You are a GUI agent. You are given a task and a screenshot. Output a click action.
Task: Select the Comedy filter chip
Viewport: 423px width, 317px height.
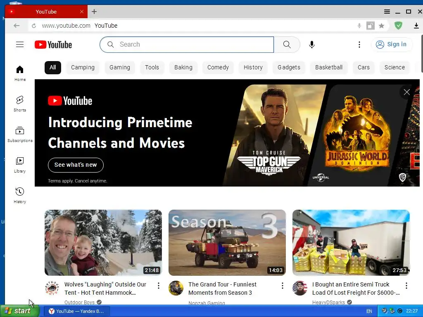click(218, 67)
